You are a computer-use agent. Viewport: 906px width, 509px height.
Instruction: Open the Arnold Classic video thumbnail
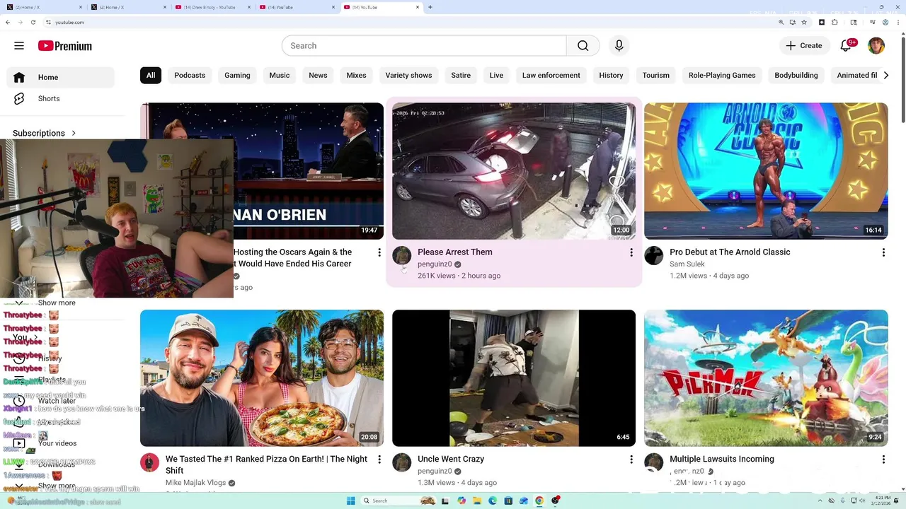point(766,171)
